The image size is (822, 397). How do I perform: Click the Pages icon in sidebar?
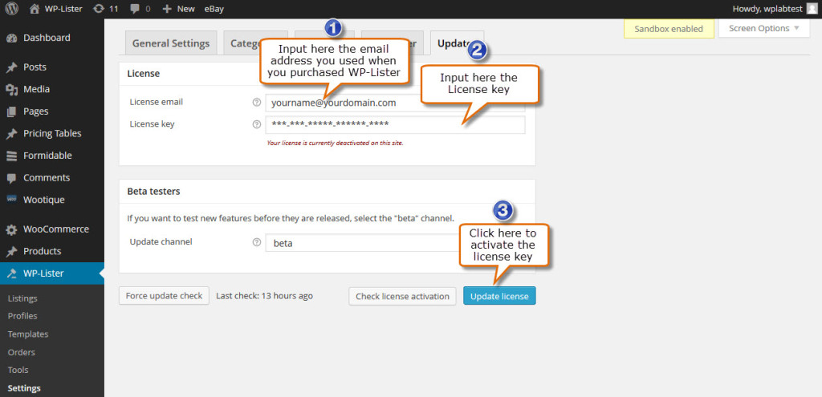[x=11, y=111]
